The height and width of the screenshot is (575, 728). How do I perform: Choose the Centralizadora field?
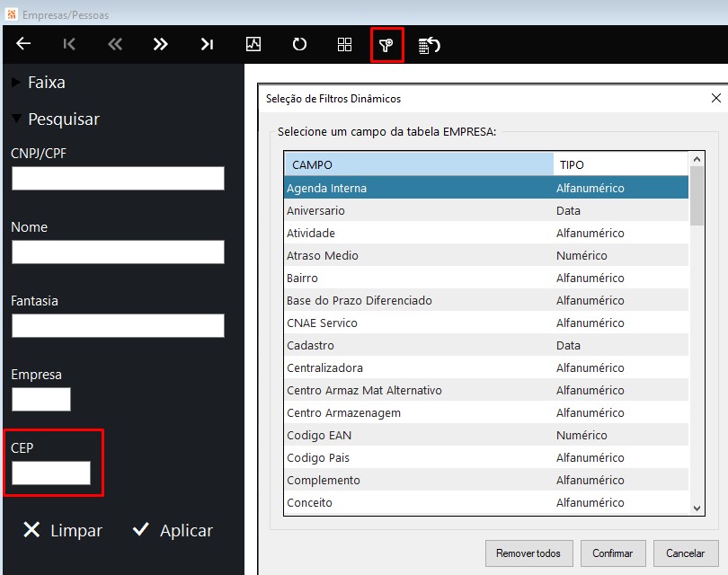coord(486,367)
